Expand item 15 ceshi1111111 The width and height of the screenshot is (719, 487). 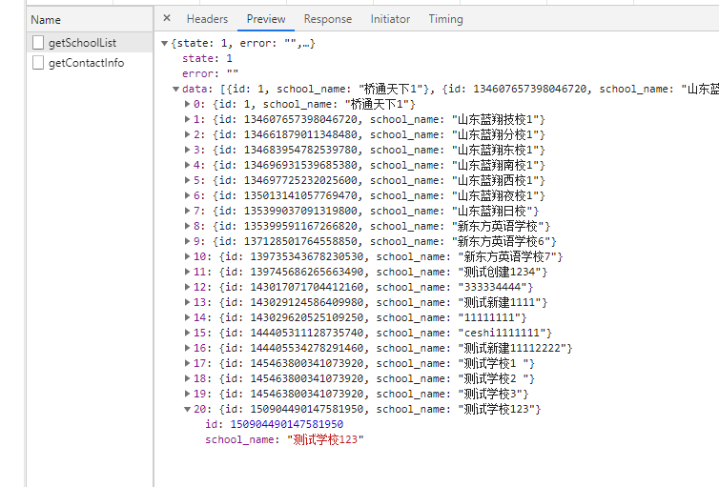tap(187, 333)
